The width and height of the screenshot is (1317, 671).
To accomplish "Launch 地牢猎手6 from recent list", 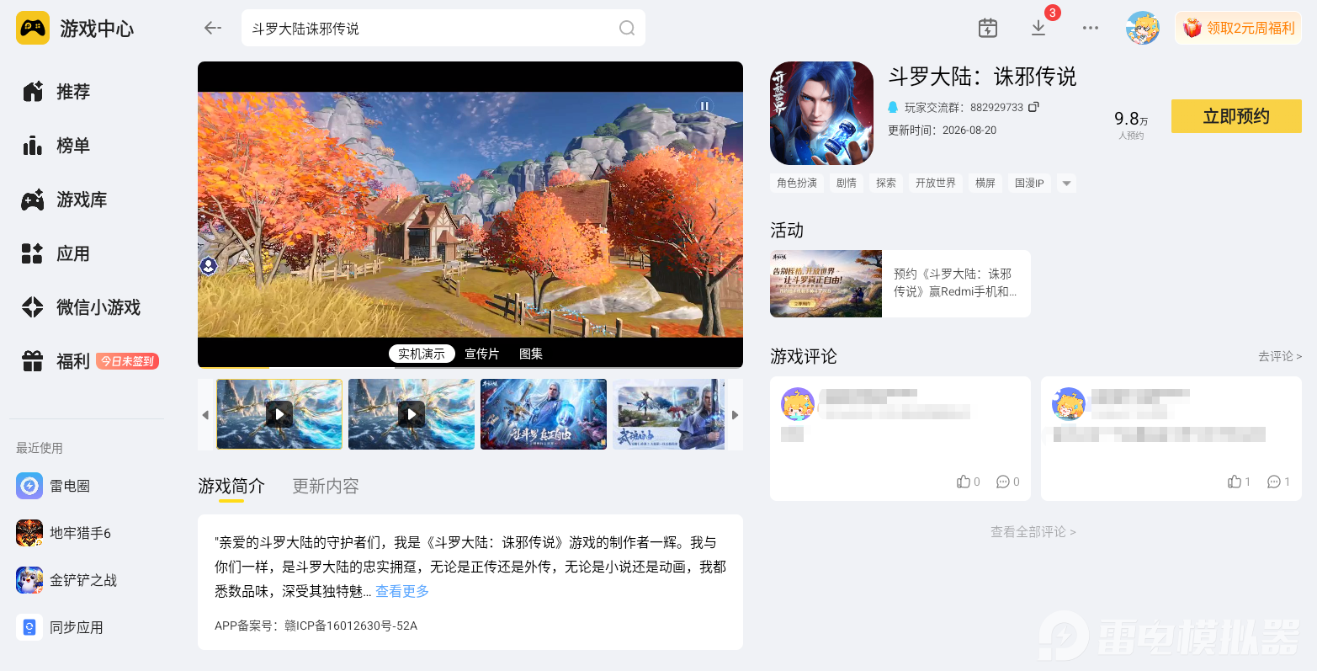I will click(x=64, y=533).
